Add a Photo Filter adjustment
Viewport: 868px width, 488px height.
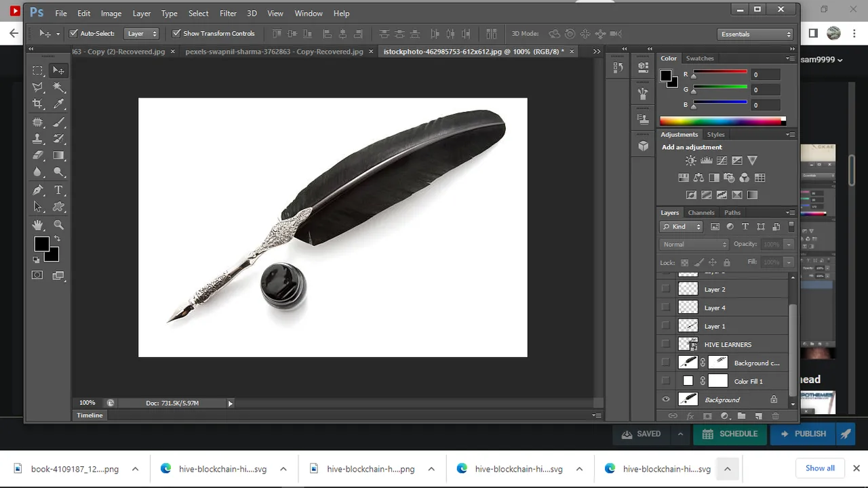point(729,178)
